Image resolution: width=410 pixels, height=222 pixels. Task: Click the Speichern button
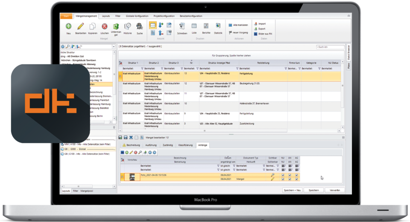coord(313,190)
